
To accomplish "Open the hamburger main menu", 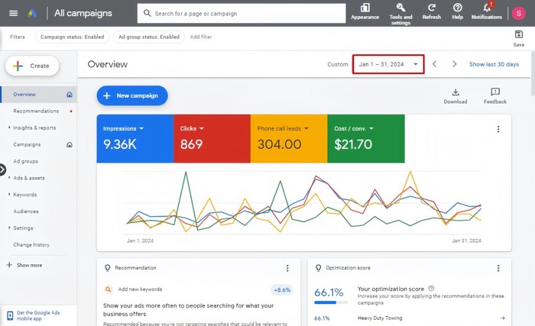I will click(13, 13).
